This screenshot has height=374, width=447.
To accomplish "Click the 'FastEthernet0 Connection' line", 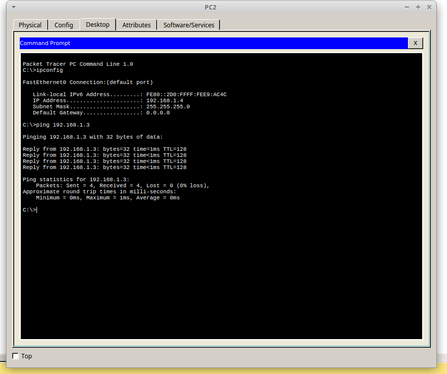I will coord(88,82).
